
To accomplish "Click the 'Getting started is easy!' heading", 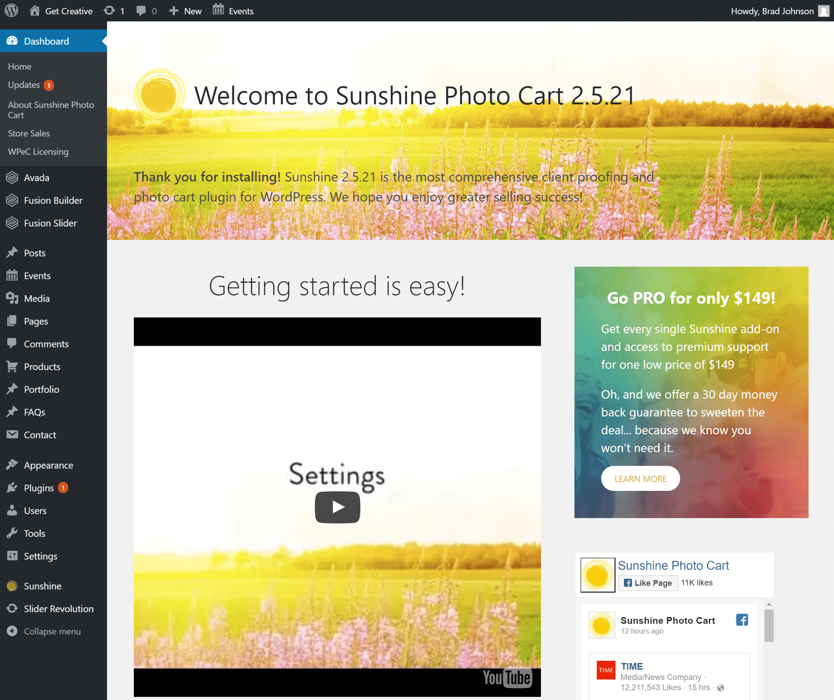I will pyautogui.click(x=337, y=286).
